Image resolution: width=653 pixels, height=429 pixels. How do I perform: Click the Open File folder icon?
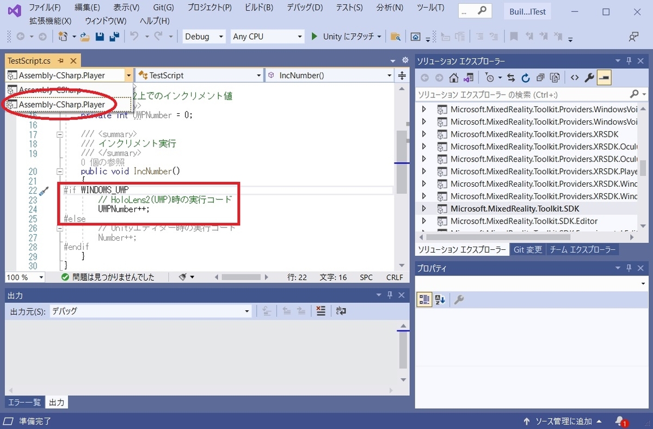tap(85, 37)
